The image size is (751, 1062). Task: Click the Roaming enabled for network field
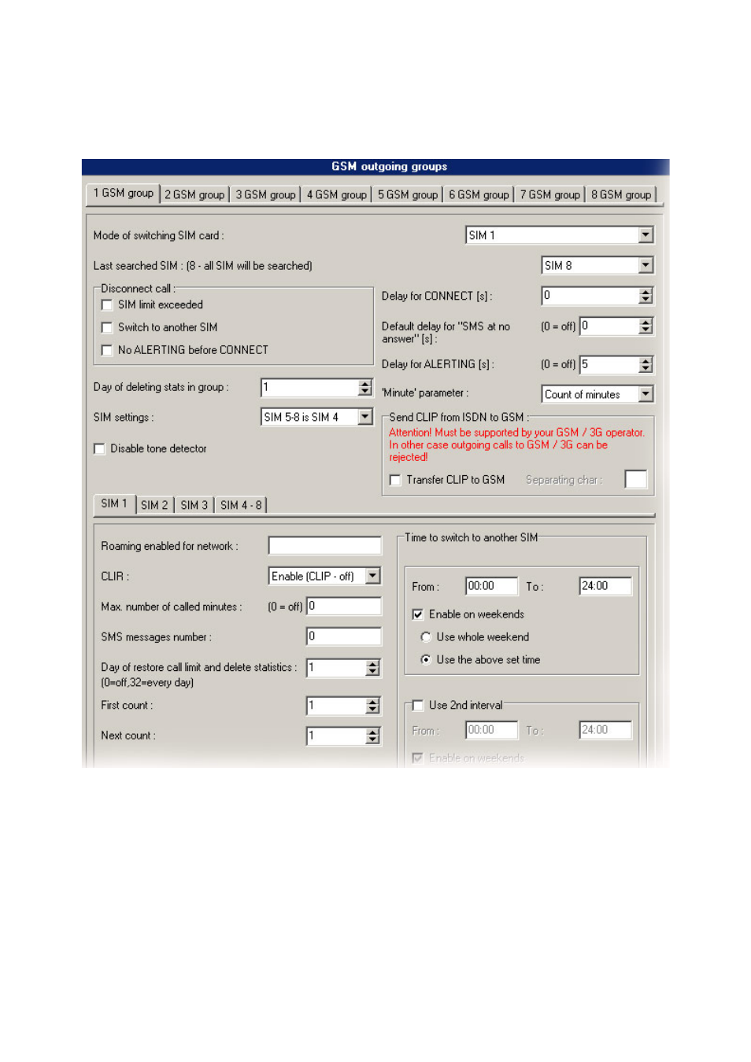click(324, 546)
